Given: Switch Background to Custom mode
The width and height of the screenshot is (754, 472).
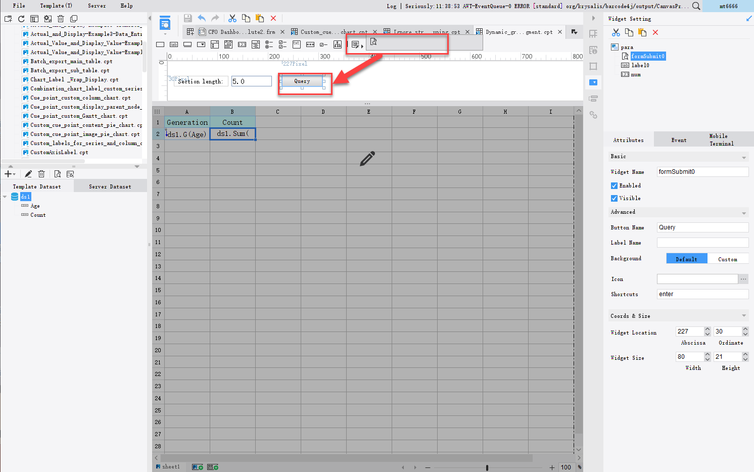Looking at the screenshot, I should point(728,258).
